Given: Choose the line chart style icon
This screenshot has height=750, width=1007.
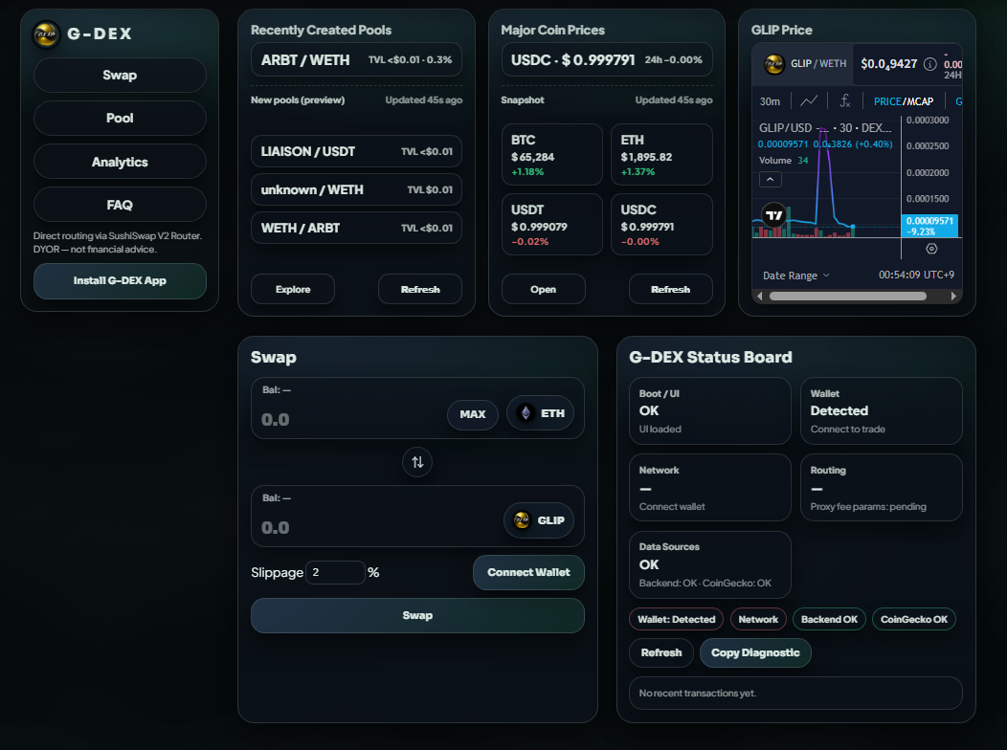Looking at the screenshot, I should [809, 100].
